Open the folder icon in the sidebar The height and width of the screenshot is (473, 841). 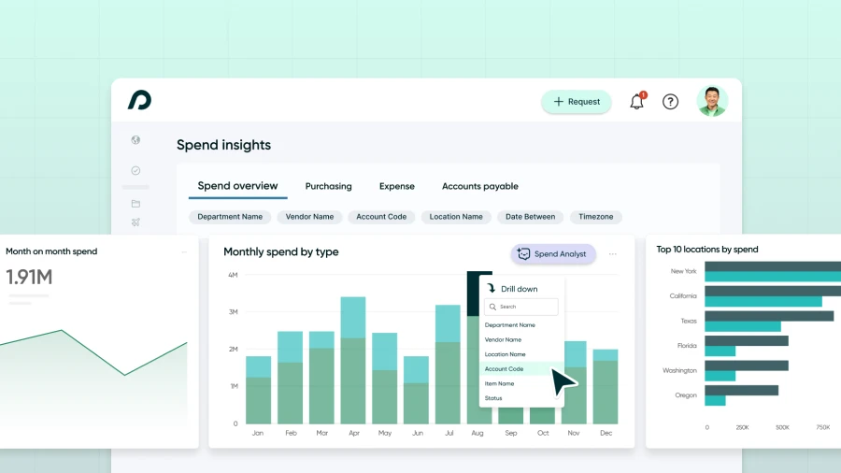point(135,204)
